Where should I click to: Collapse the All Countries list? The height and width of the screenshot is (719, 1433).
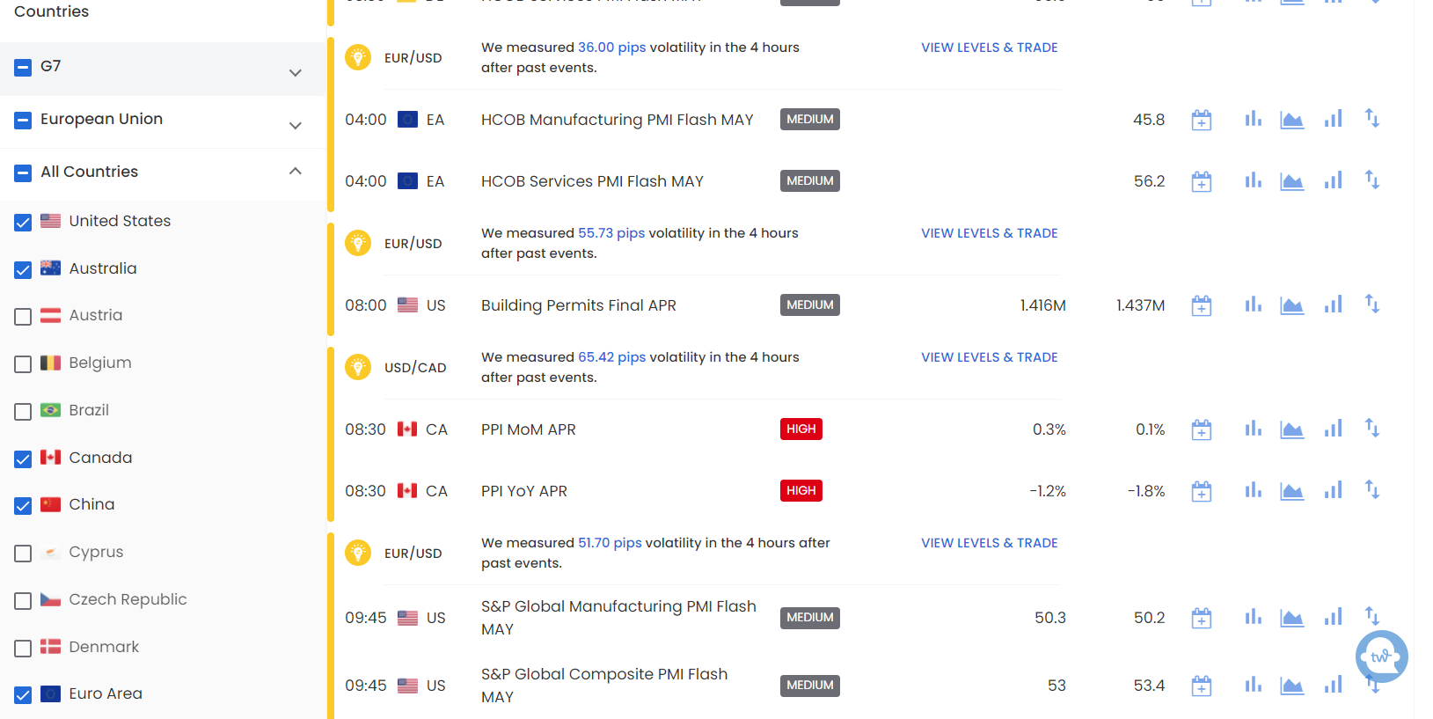pos(296,171)
